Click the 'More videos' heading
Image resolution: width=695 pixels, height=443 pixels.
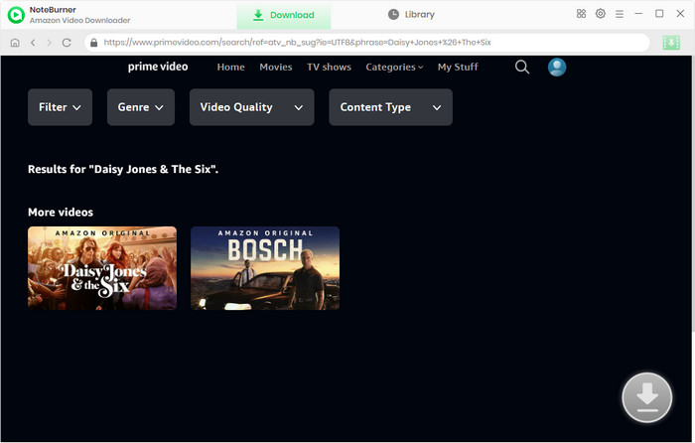[61, 212]
